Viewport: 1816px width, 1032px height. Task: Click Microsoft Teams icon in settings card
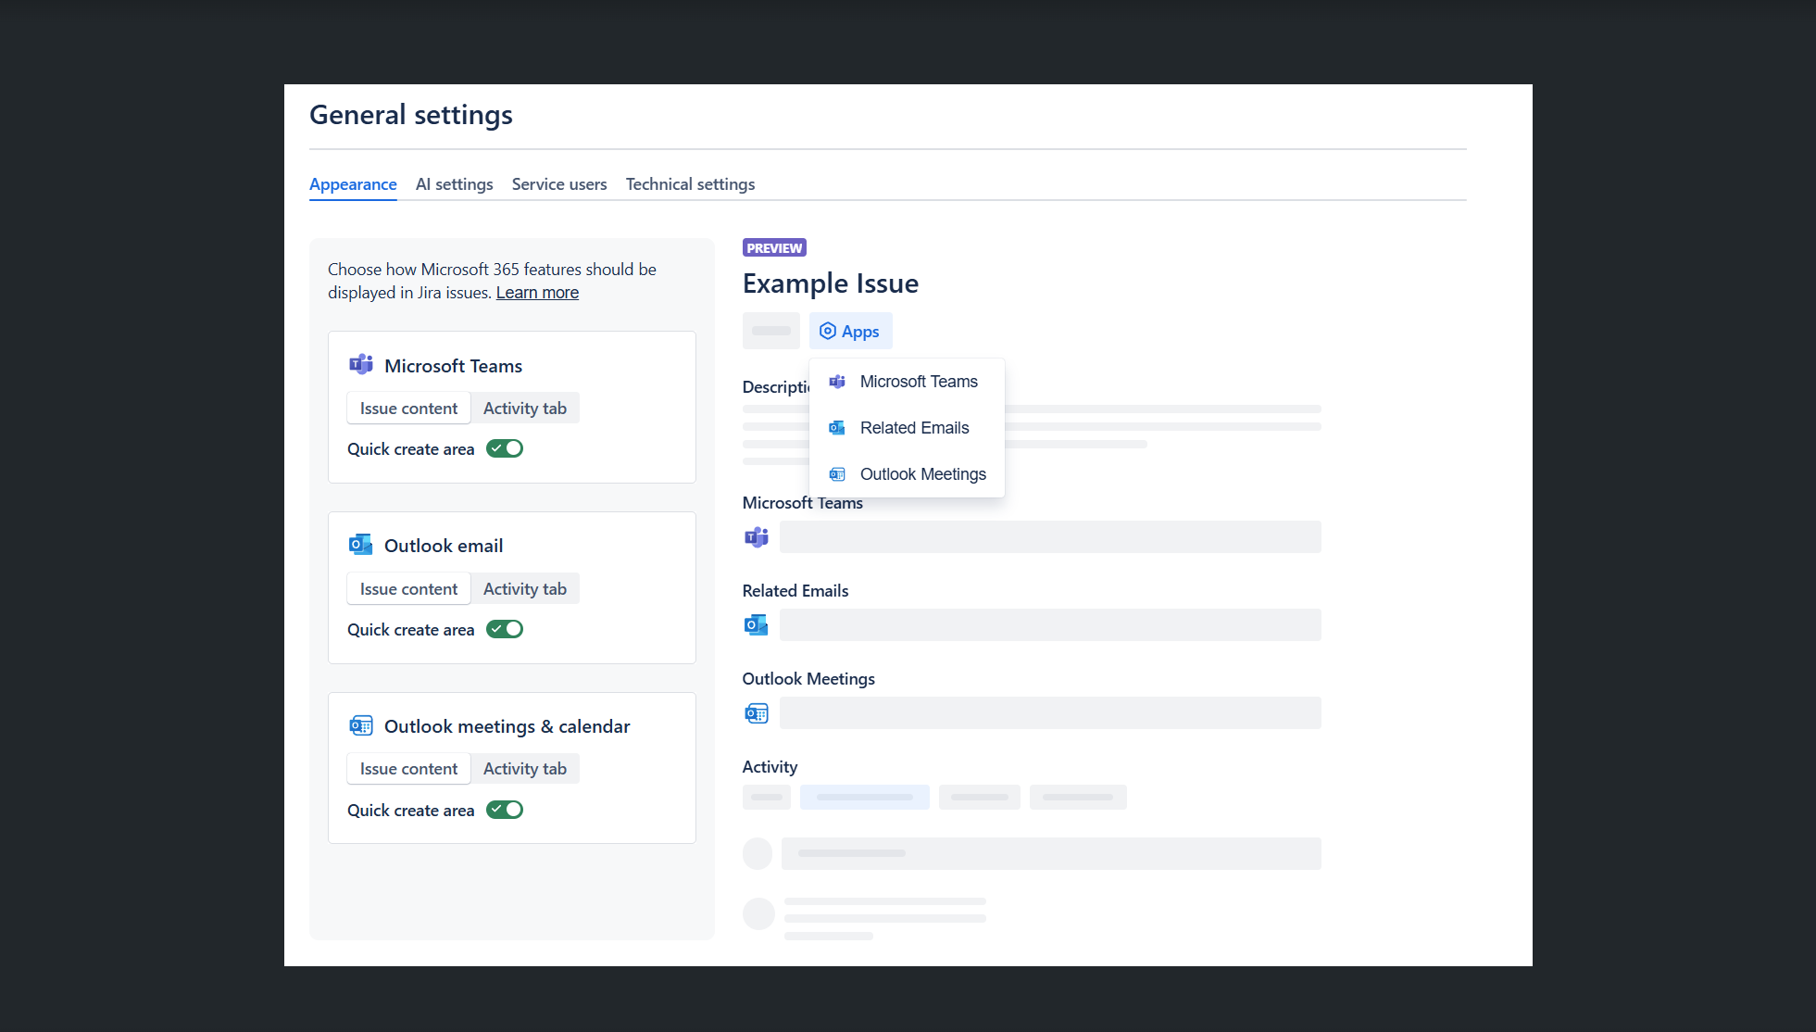click(x=360, y=365)
